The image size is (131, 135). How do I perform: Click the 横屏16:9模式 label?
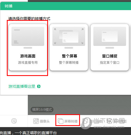[x=42, y=110]
